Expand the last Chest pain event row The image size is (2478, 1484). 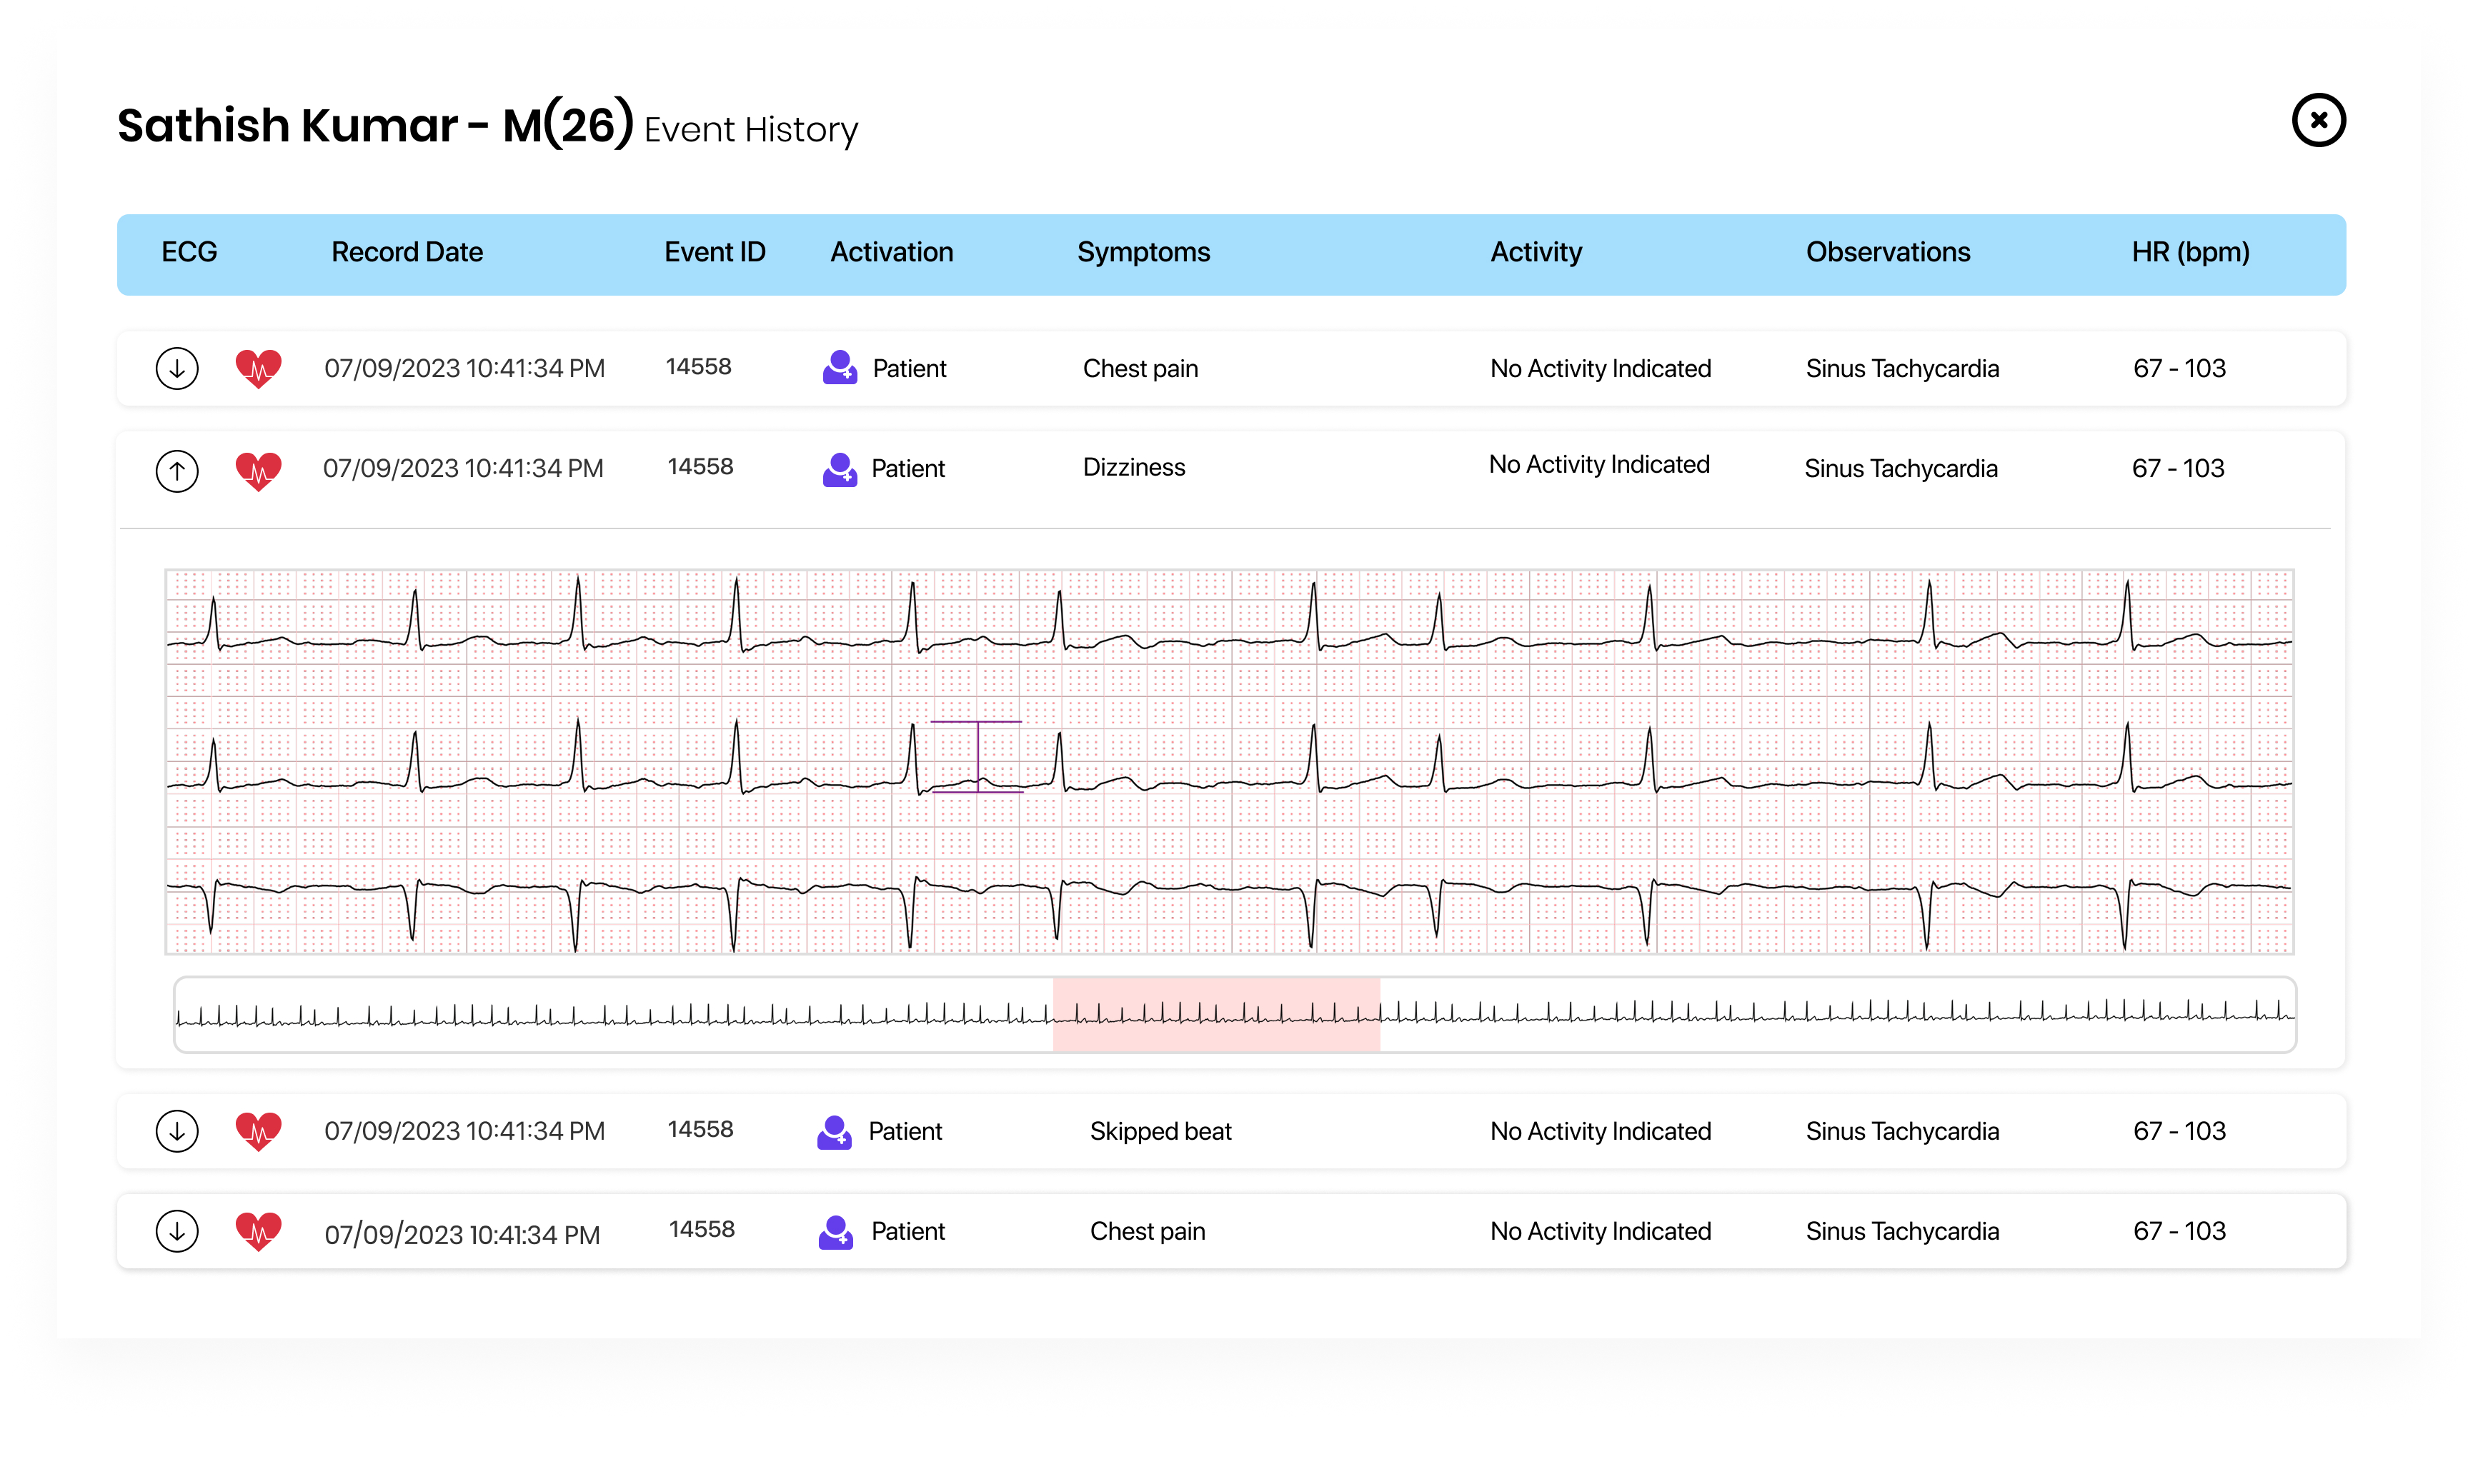[x=177, y=1231]
